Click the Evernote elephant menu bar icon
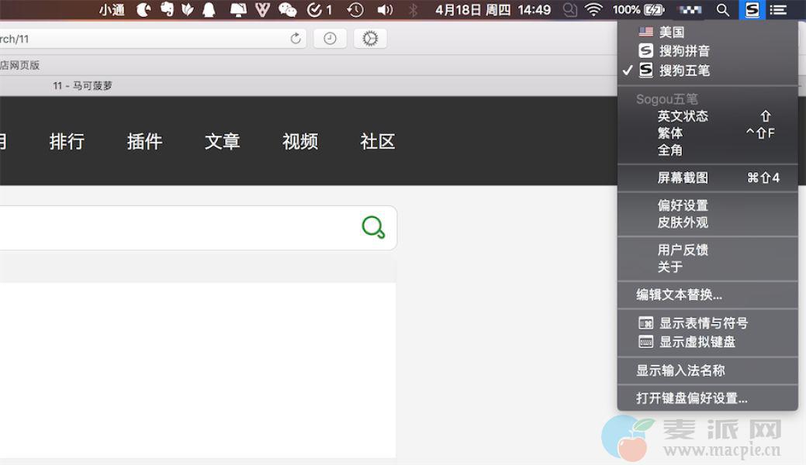The width and height of the screenshot is (806, 465). [x=166, y=10]
